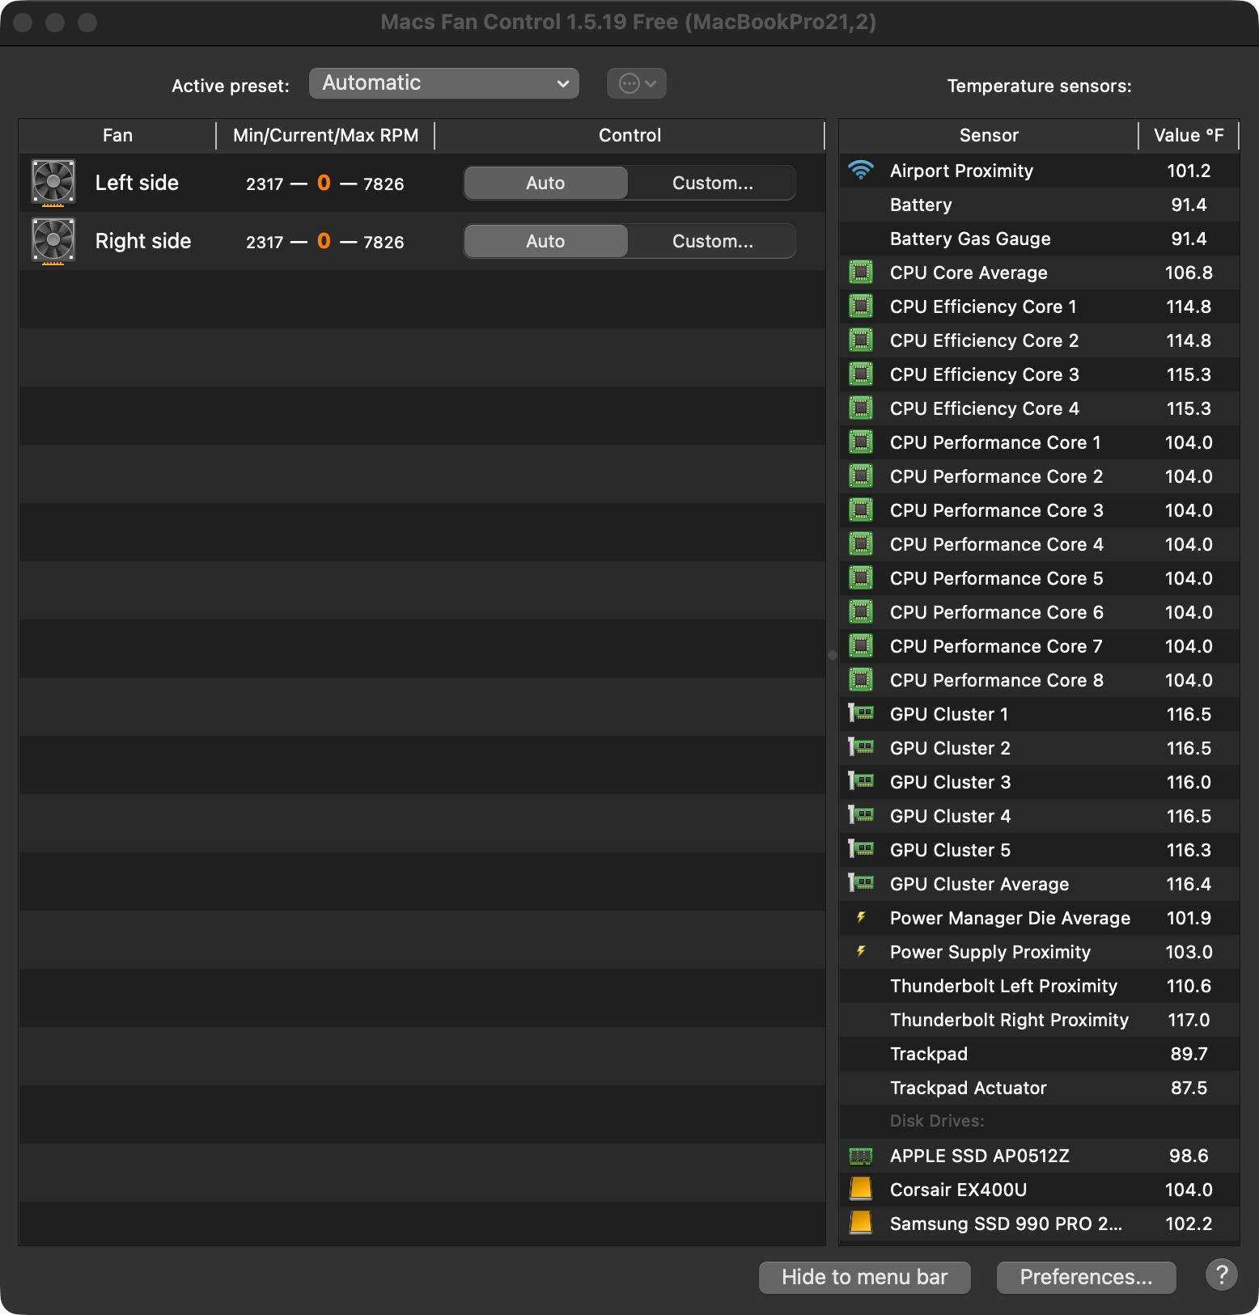
Task: Set Right side fan to Auto
Action: [x=545, y=241]
